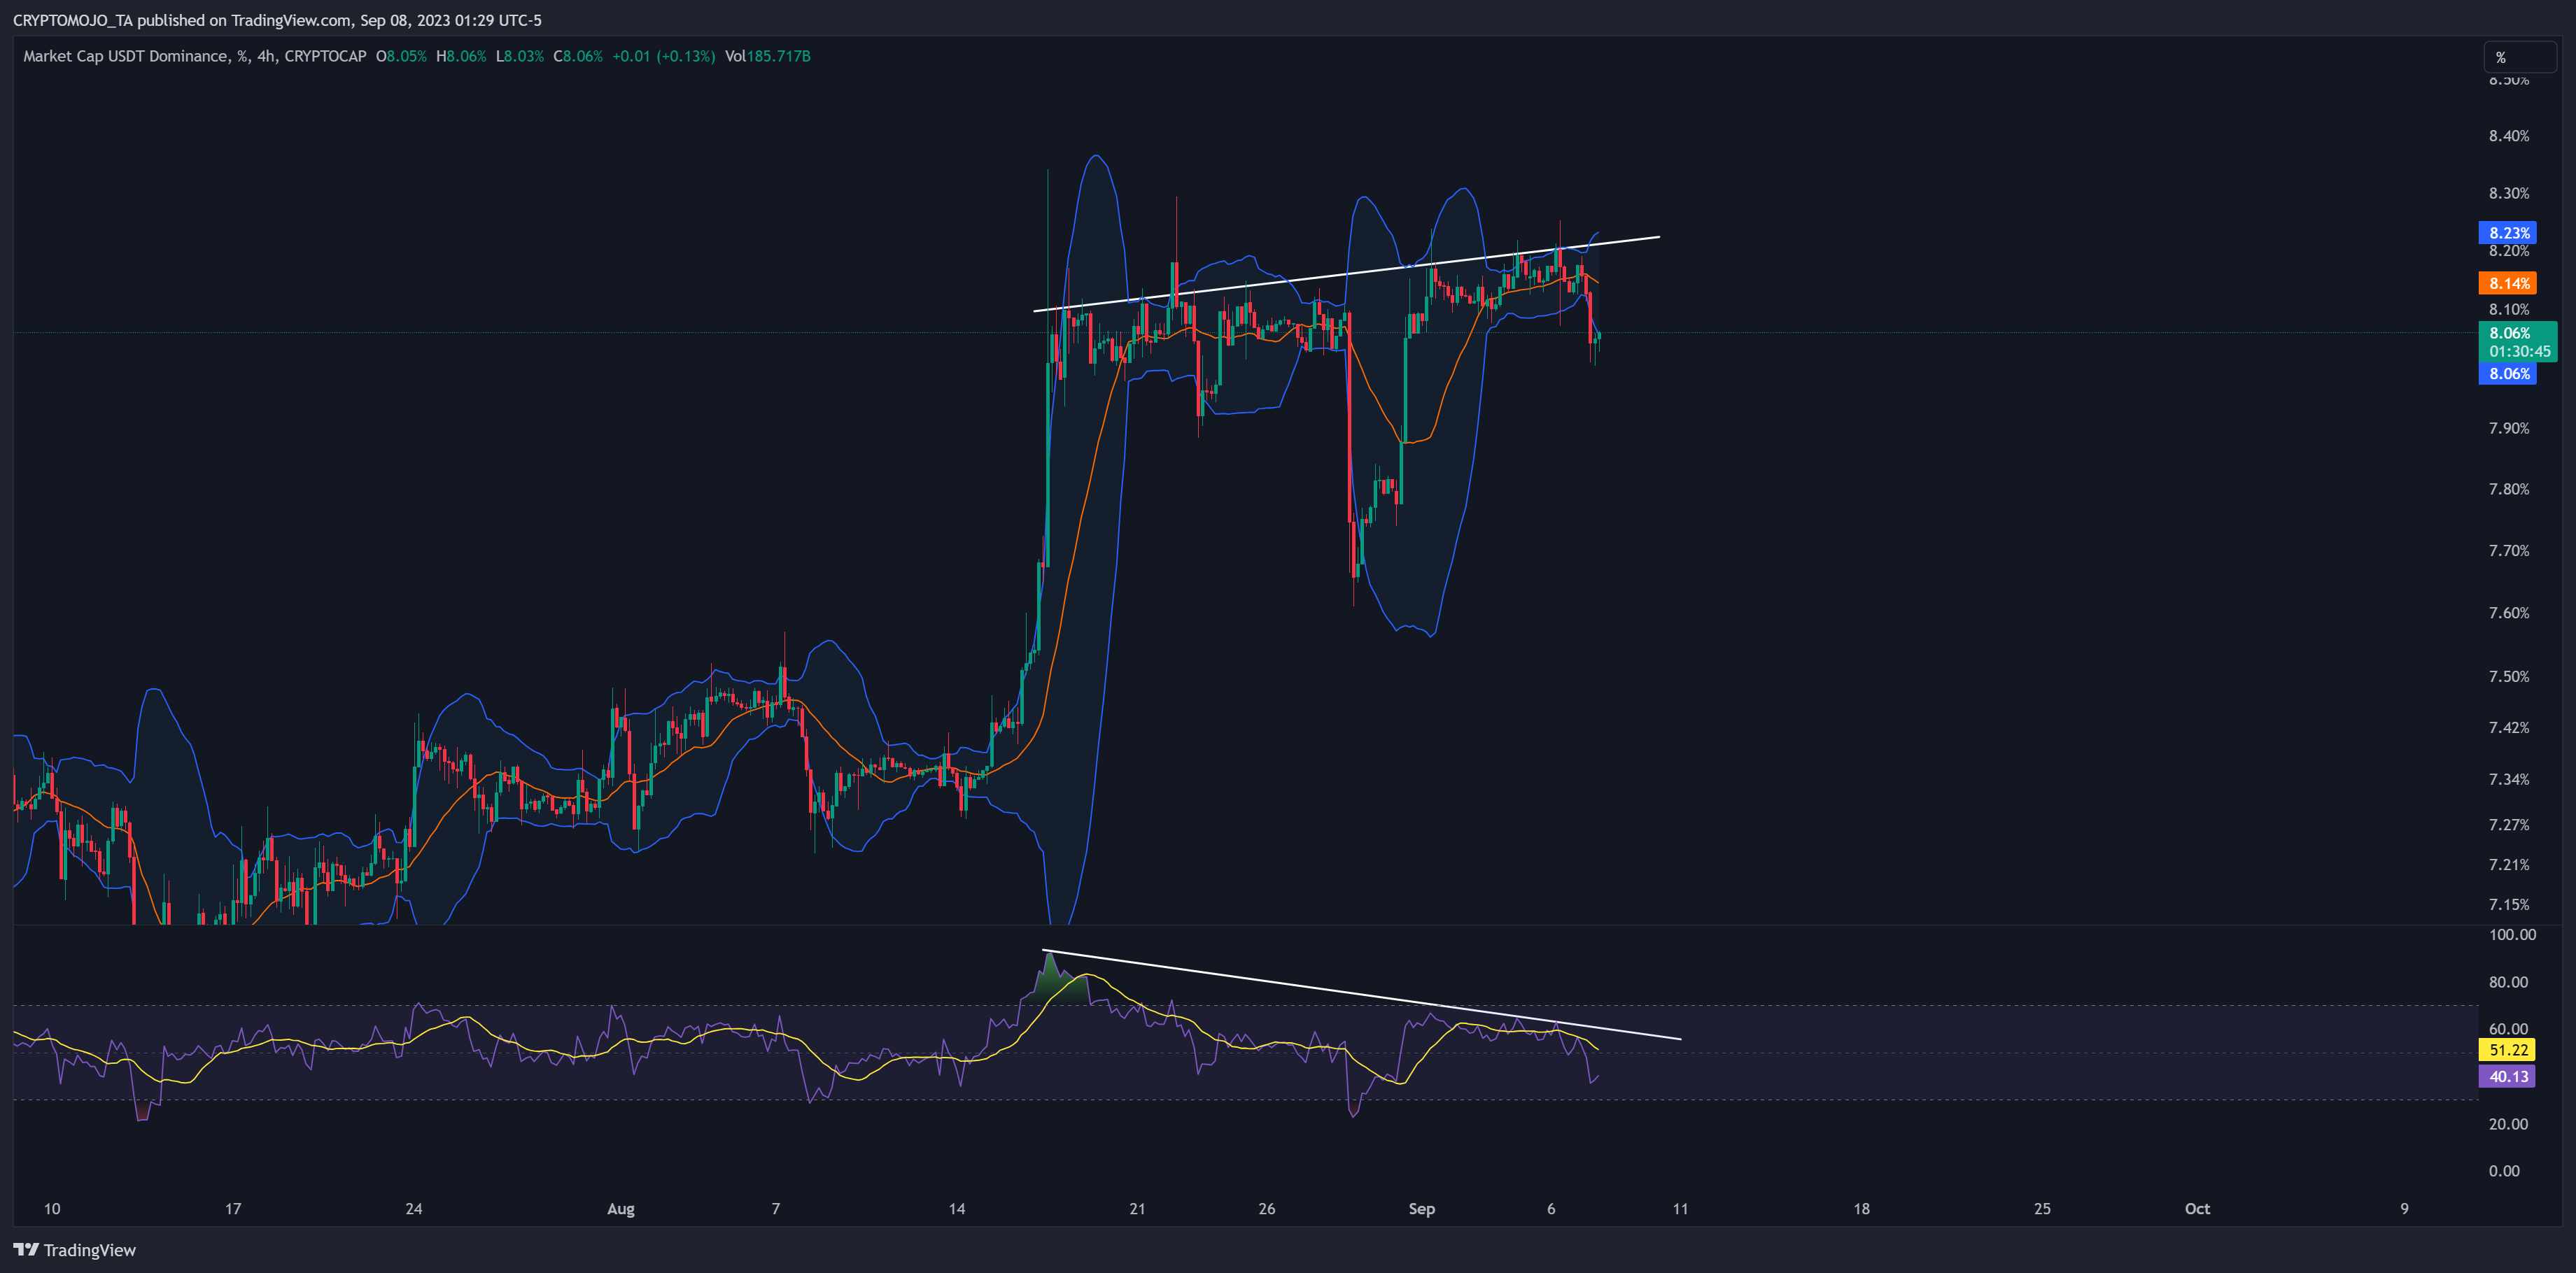2576x1273 pixels.
Task: Click the 18 date label on the time axis
Action: (x=1861, y=1209)
